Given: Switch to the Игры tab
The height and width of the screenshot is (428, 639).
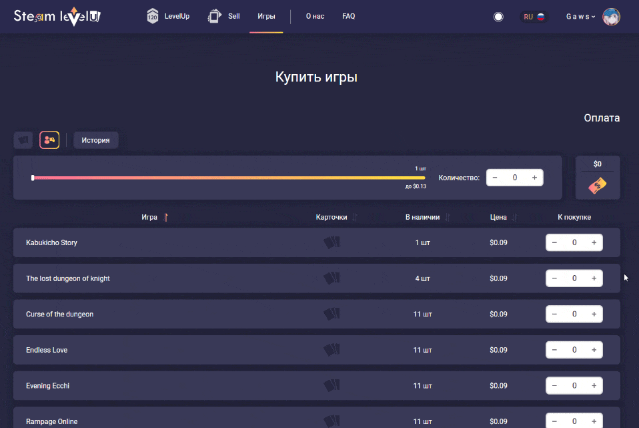Looking at the screenshot, I should [265, 16].
